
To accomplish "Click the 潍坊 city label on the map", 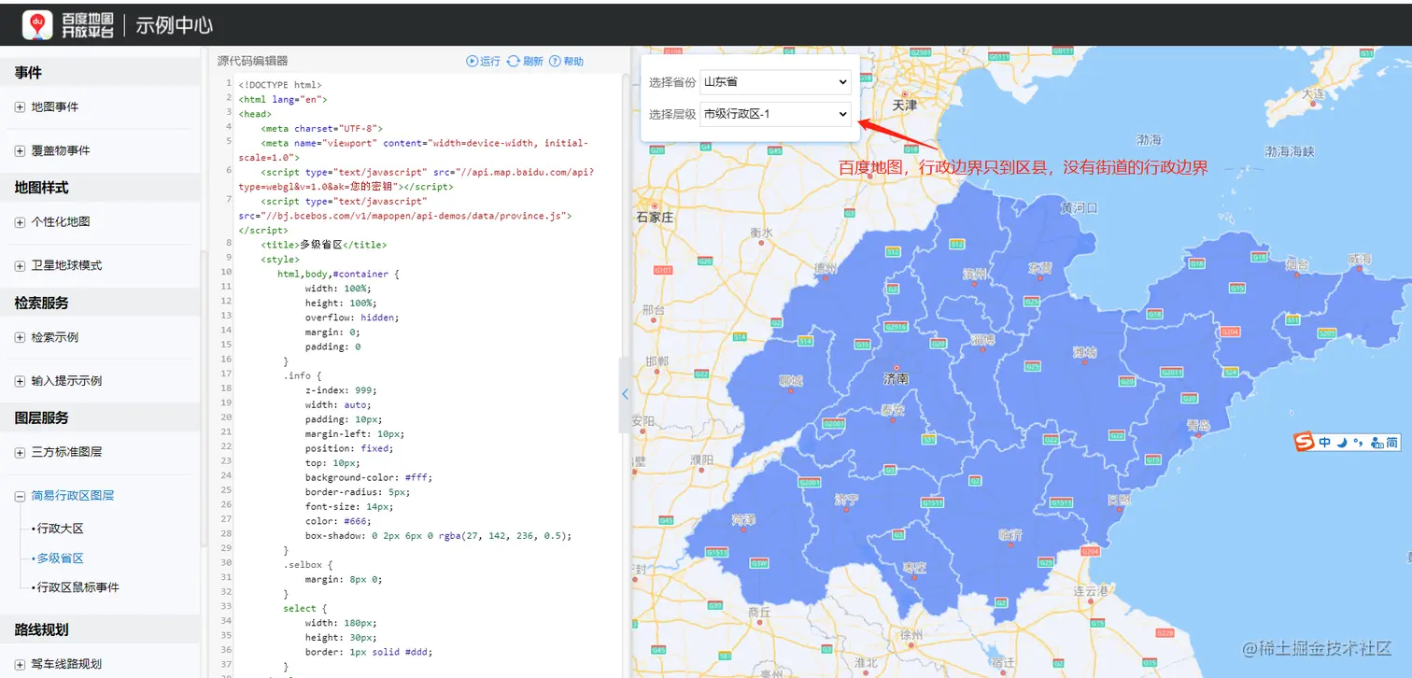I will coord(1085,353).
